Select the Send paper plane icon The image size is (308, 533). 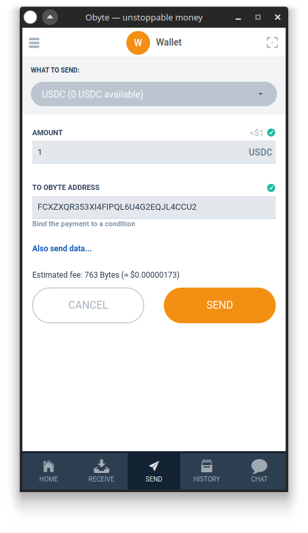pyautogui.click(x=154, y=466)
